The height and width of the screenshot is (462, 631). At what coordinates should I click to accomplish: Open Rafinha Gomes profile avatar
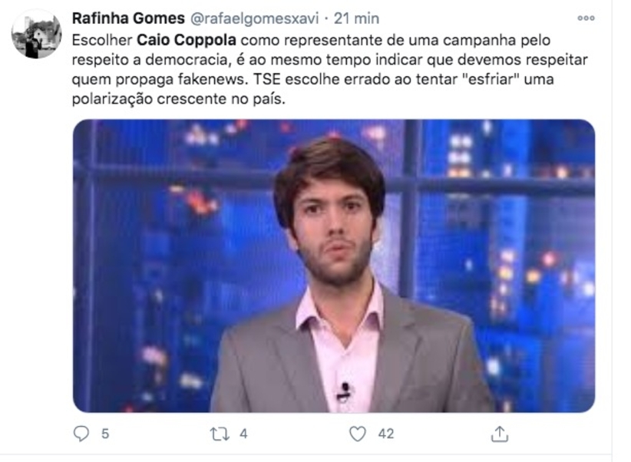click(36, 35)
